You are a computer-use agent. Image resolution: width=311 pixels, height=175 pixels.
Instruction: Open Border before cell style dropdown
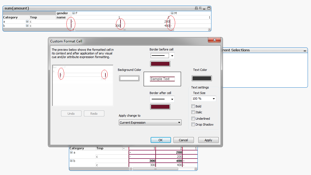[172, 56]
